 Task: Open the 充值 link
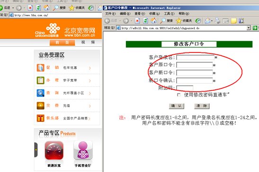67,105
